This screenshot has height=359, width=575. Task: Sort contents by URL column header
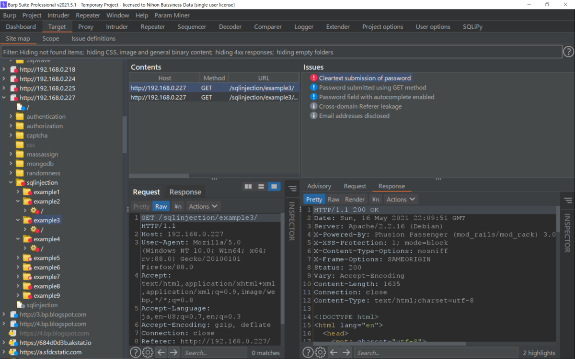click(x=264, y=78)
